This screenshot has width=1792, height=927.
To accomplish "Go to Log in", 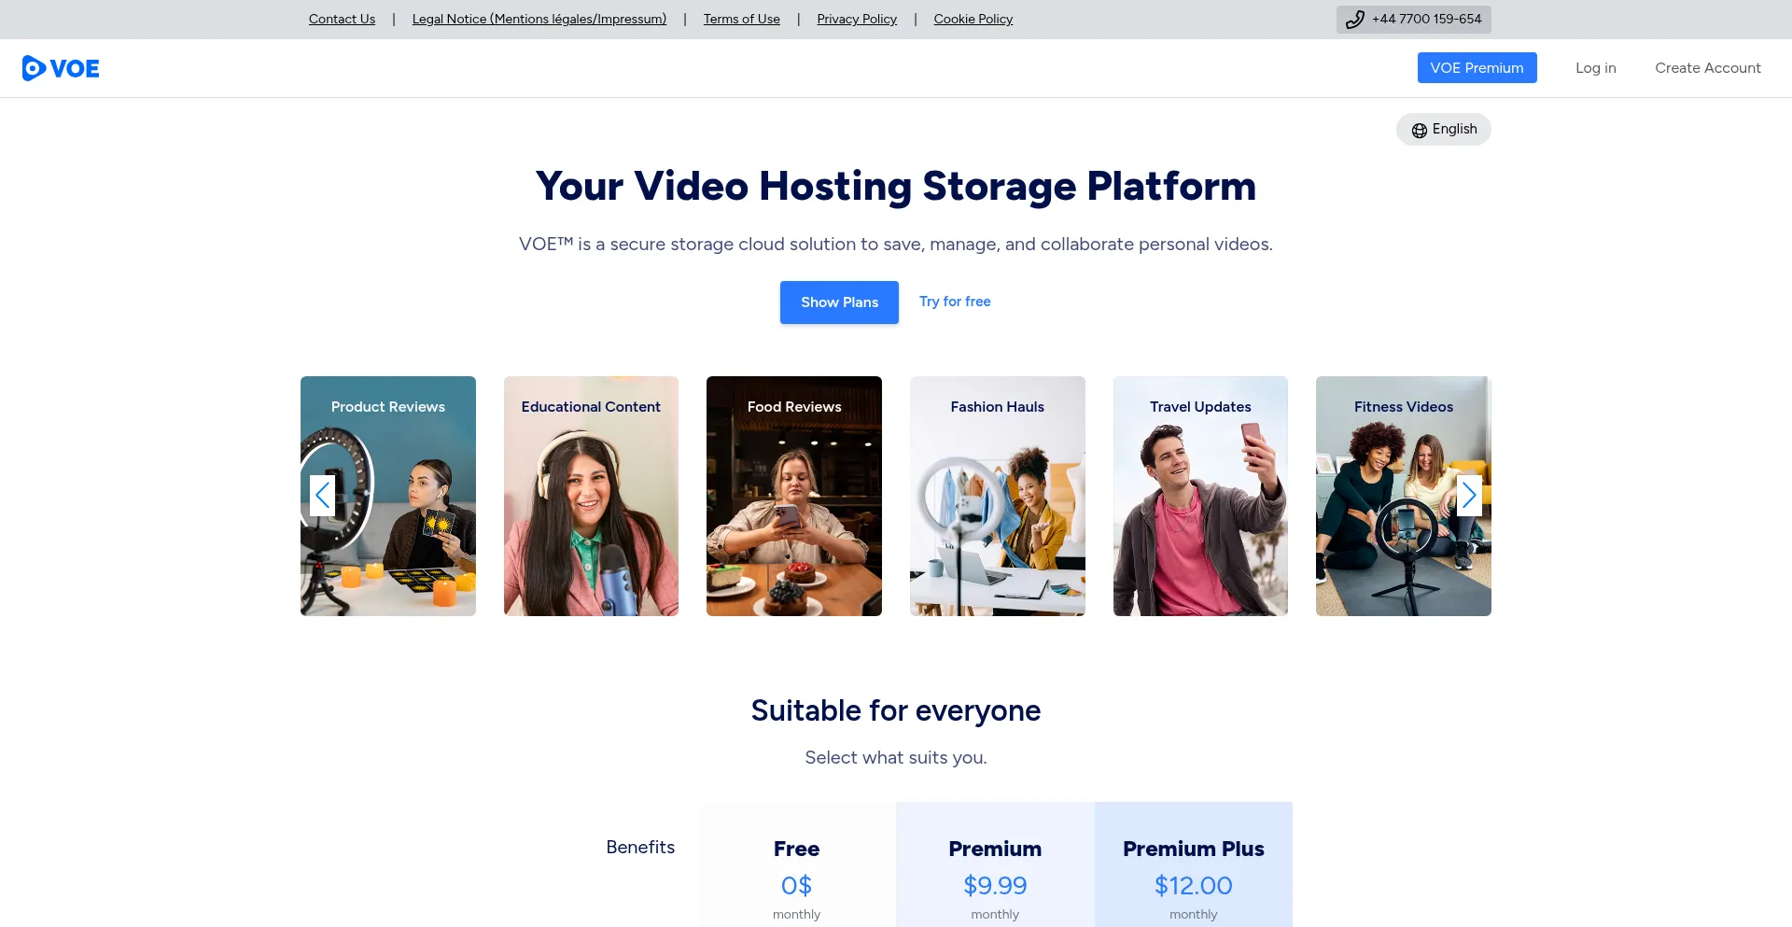I will (1595, 68).
